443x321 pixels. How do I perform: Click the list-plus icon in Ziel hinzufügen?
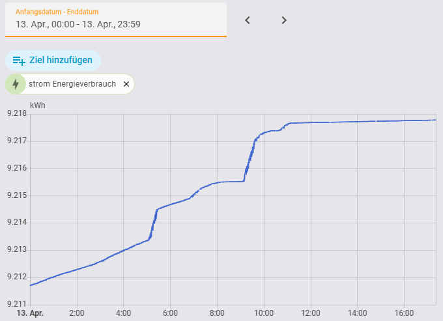[19, 61]
